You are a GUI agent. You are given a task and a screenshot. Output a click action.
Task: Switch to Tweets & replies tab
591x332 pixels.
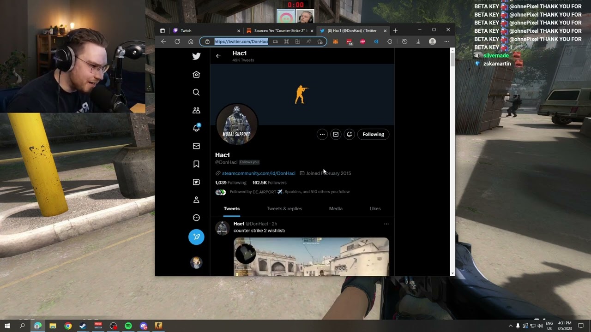tap(284, 209)
